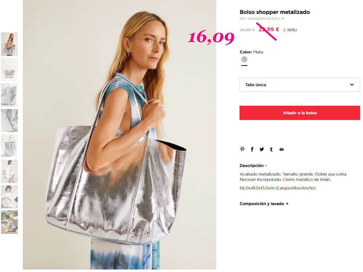Expand Composición y lavado section

(x=264, y=204)
